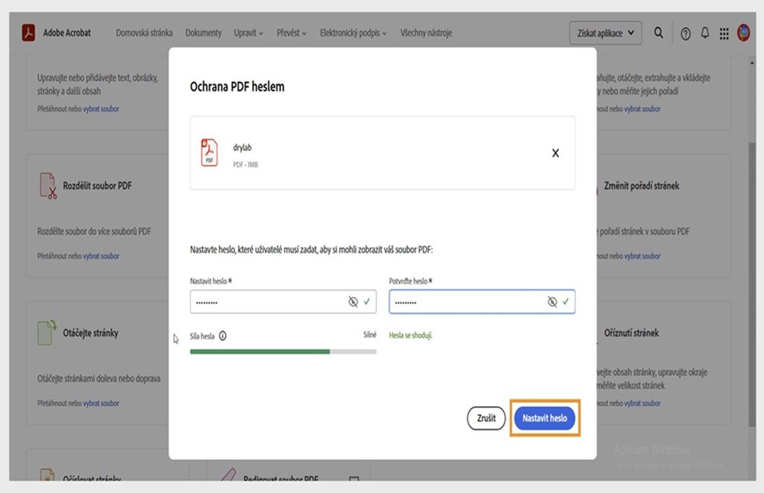Click the Zrušit button
Viewport: 764px width, 493px height.
[486, 418]
